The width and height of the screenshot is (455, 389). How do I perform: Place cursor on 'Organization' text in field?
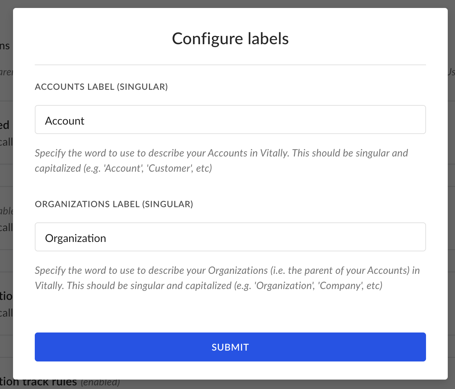(75, 238)
